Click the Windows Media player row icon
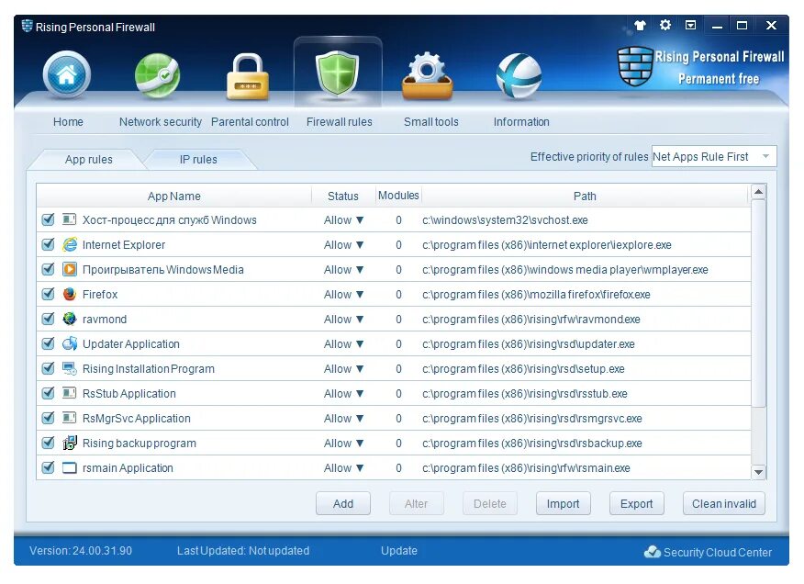This screenshot has height=584, width=804. (69, 269)
